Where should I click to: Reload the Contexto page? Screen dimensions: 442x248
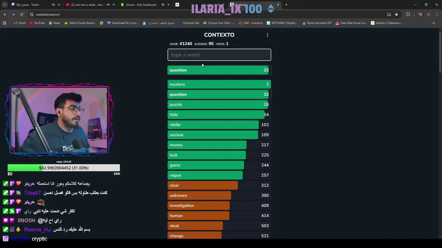21,14
